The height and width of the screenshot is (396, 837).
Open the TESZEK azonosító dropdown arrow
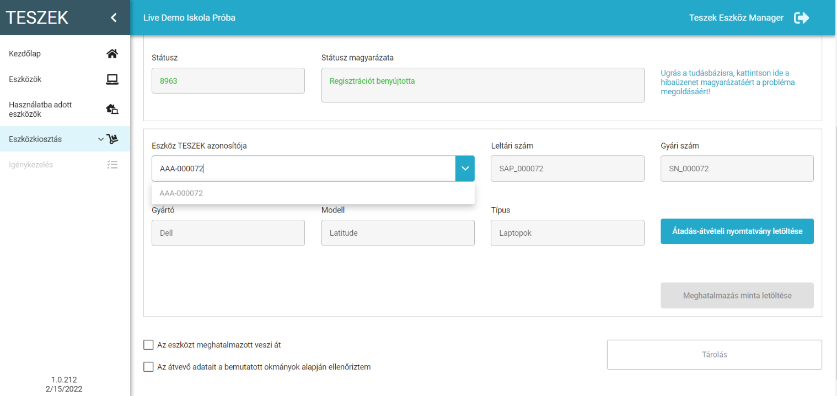465,169
